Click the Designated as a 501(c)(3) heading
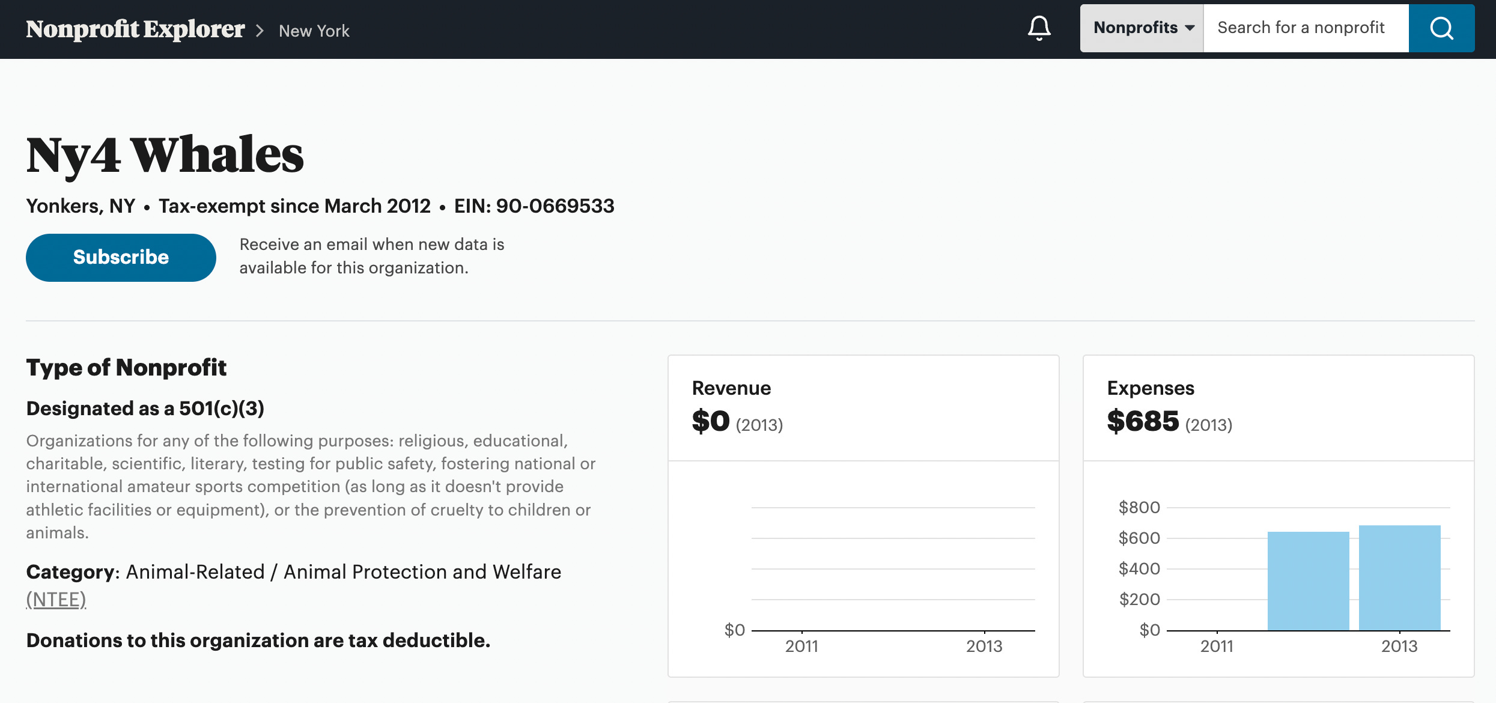The height and width of the screenshot is (703, 1496). pos(145,409)
